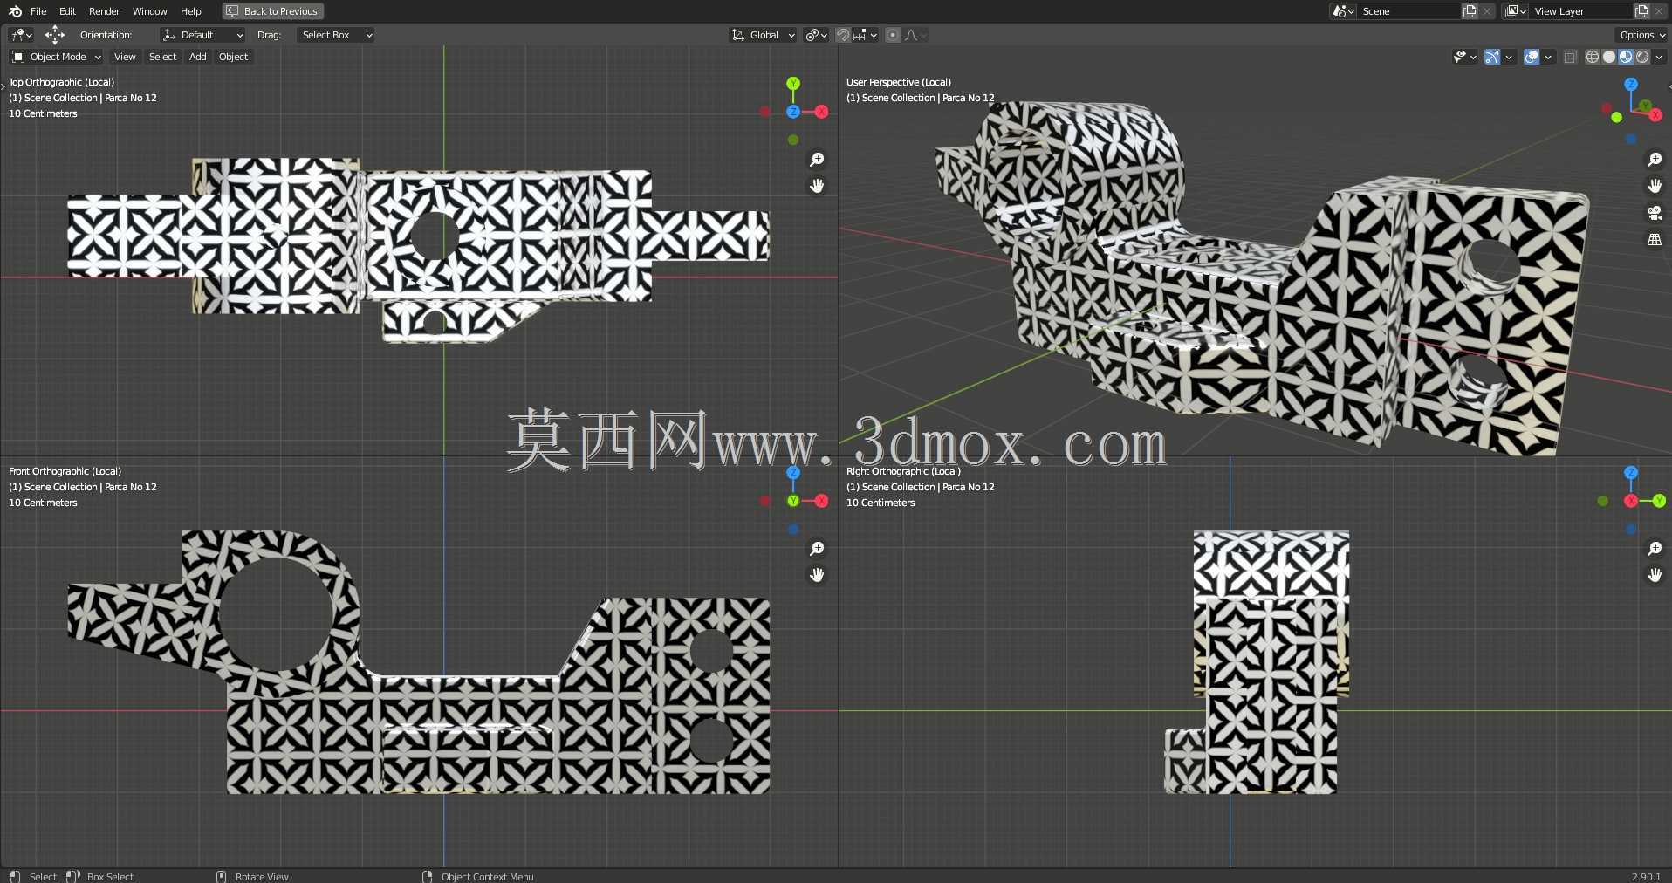Toggle viewport gizmos display
Viewport: 1672px width, 883px height.
point(1492,57)
